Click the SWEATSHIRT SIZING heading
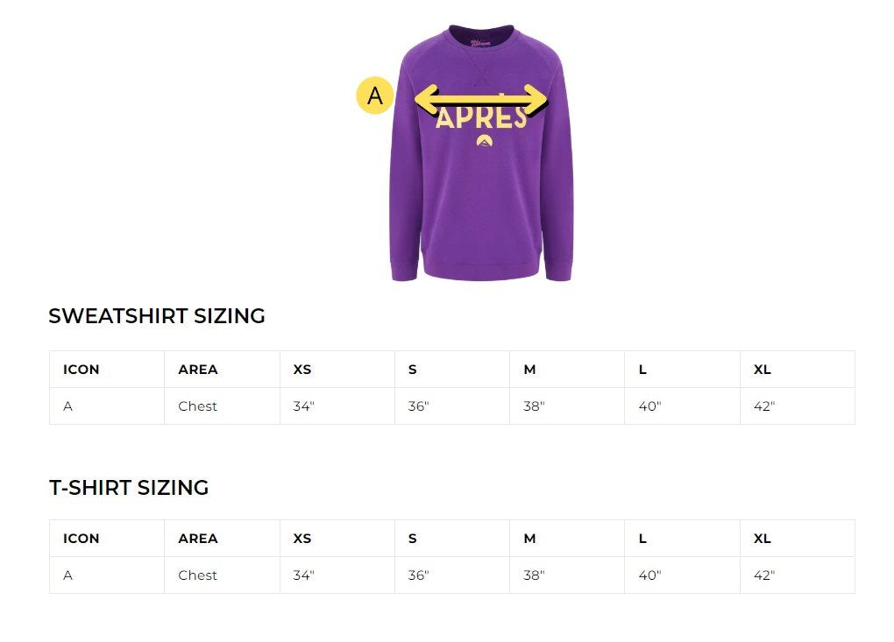 (157, 316)
